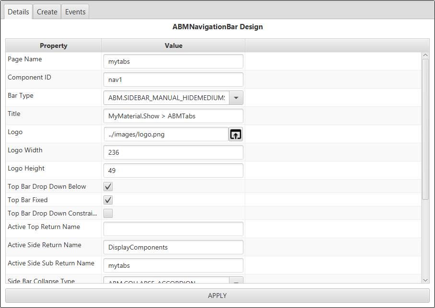Open the Events tab

click(x=75, y=12)
